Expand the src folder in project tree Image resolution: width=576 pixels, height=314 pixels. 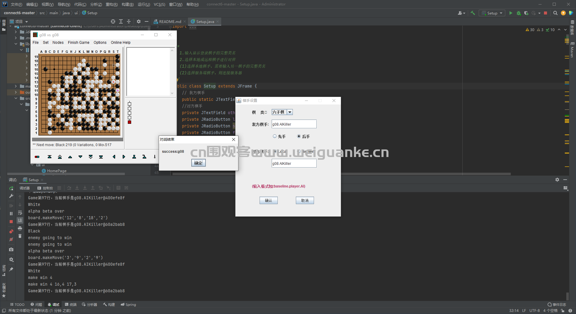[x=16, y=98]
